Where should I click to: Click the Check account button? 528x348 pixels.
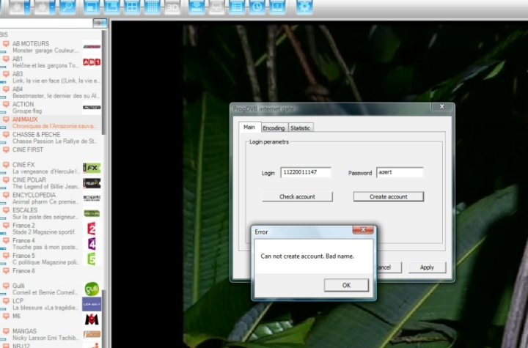(296, 196)
